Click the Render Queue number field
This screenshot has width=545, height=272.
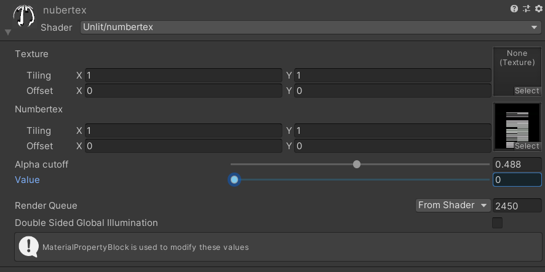point(517,206)
